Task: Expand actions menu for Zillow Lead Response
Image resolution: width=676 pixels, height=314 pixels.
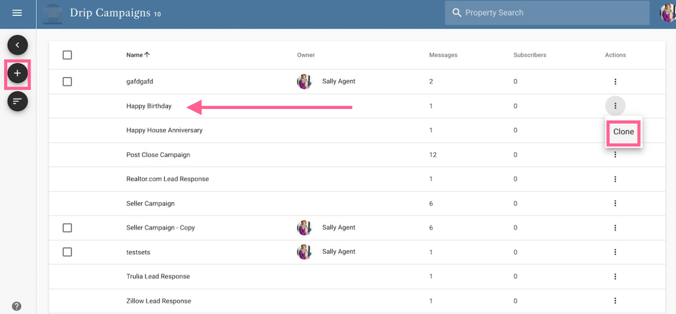Action: [x=615, y=301]
